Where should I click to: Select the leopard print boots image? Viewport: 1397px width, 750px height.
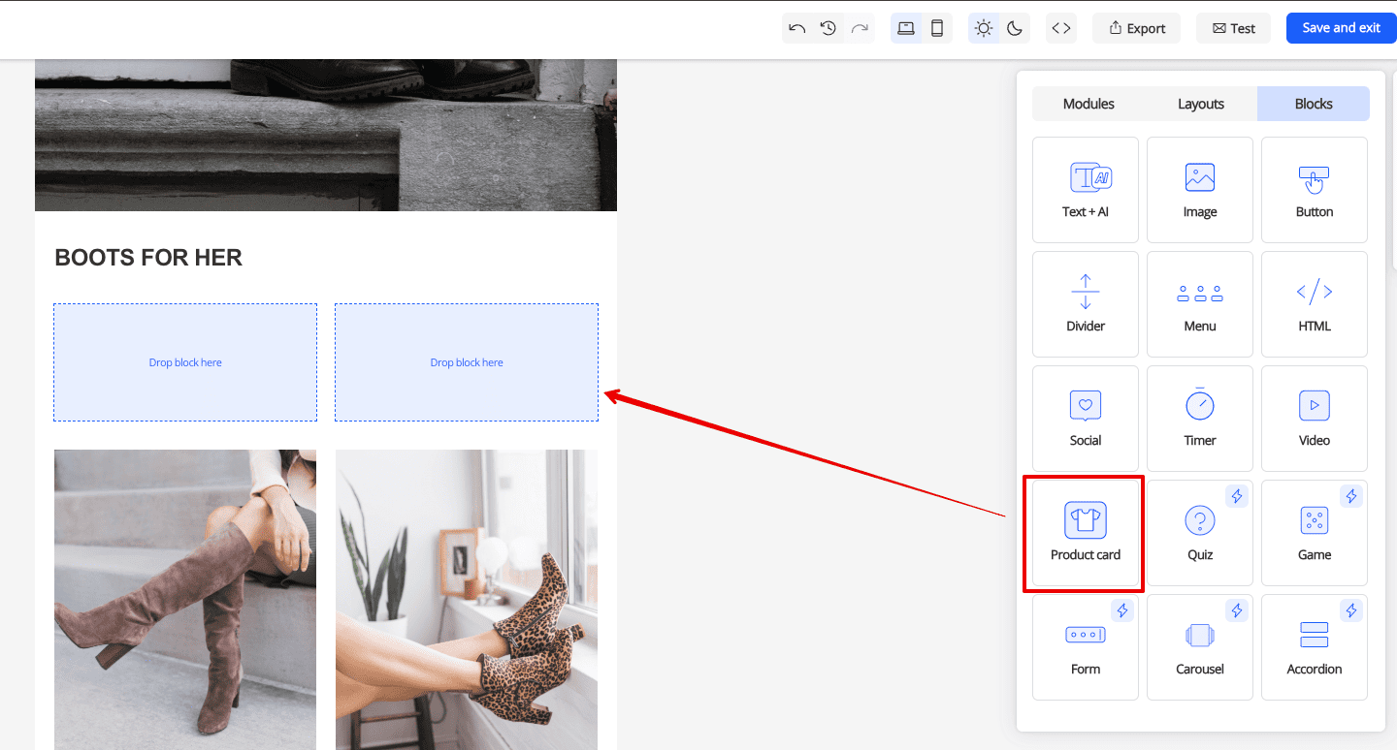[467, 600]
